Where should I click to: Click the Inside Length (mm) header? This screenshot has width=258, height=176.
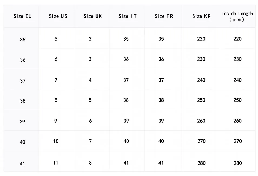pyautogui.click(x=237, y=17)
